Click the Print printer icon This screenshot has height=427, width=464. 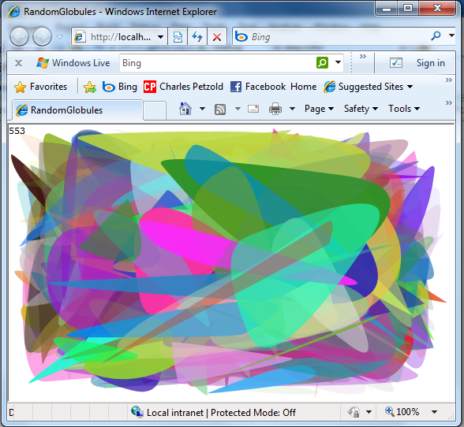point(275,109)
